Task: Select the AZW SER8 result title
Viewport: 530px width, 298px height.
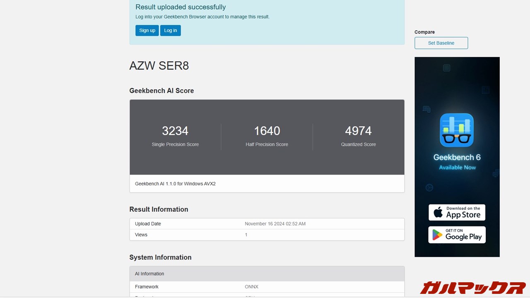Action: pos(159,65)
